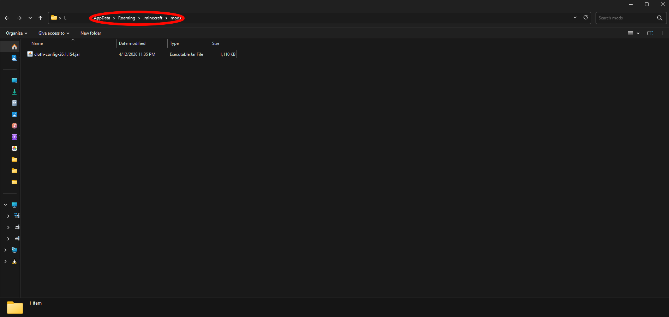This screenshot has height=317, width=669.
Task: Navigate to .minecraft in the breadcrumb
Action: point(153,18)
